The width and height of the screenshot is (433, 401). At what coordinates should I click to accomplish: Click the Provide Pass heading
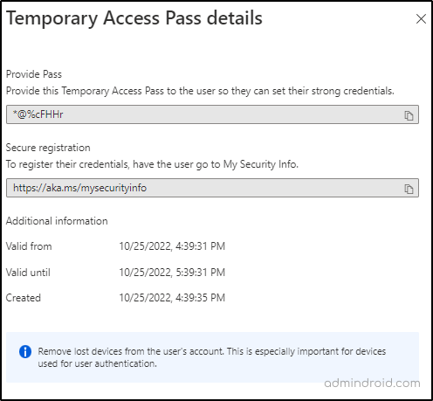pos(34,74)
